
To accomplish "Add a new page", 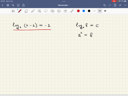I will pyautogui.click(x=115, y=5).
